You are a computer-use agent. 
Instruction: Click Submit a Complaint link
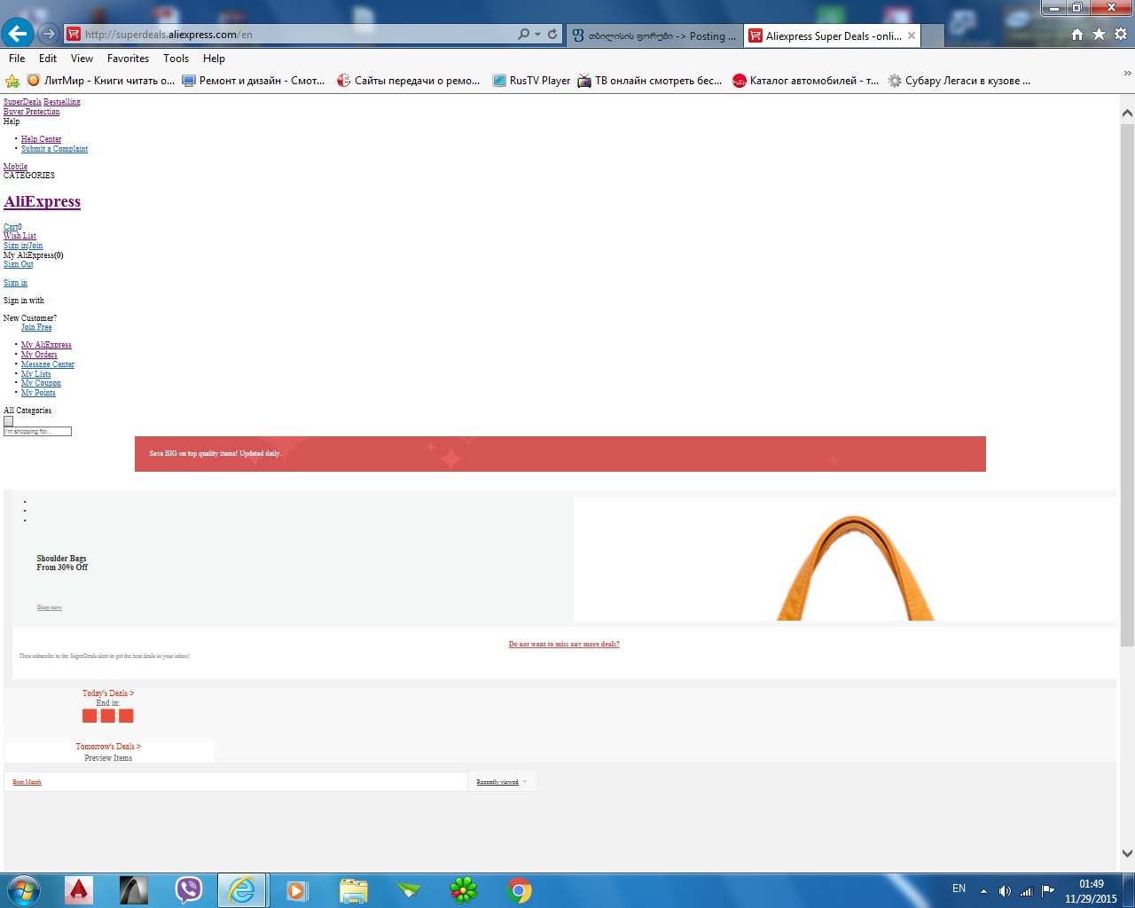tap(55, 149)
